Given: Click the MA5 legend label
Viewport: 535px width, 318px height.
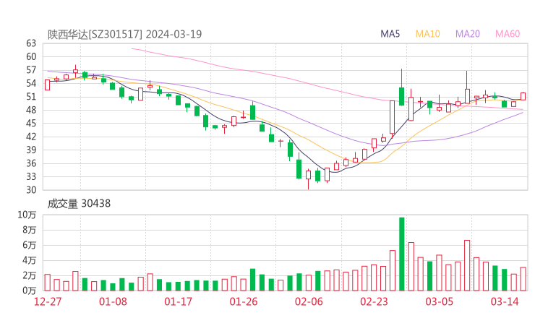Looking at the screenshot, I should click(x=390, y=34).
